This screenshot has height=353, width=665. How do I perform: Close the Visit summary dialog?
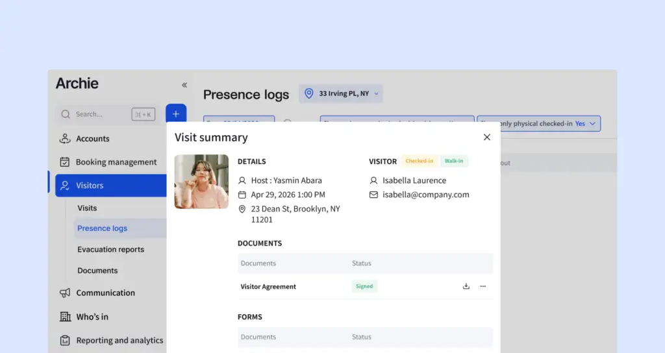(487, 138)
